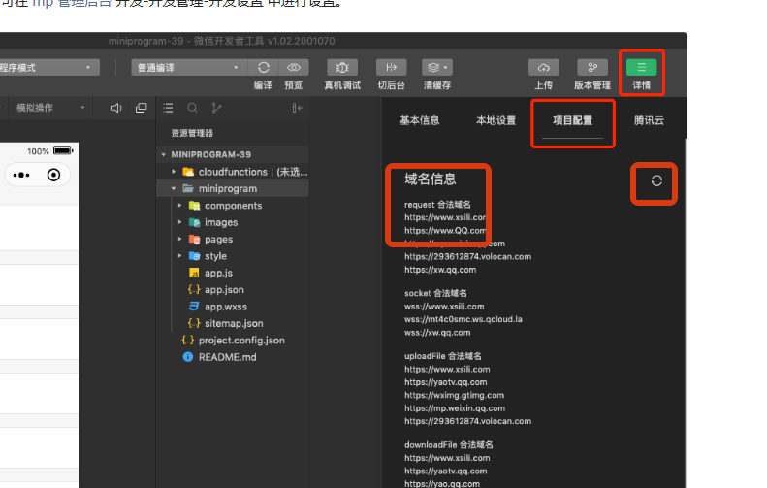Expand the pages folder
767x488 pixels.
click(180, 240)
